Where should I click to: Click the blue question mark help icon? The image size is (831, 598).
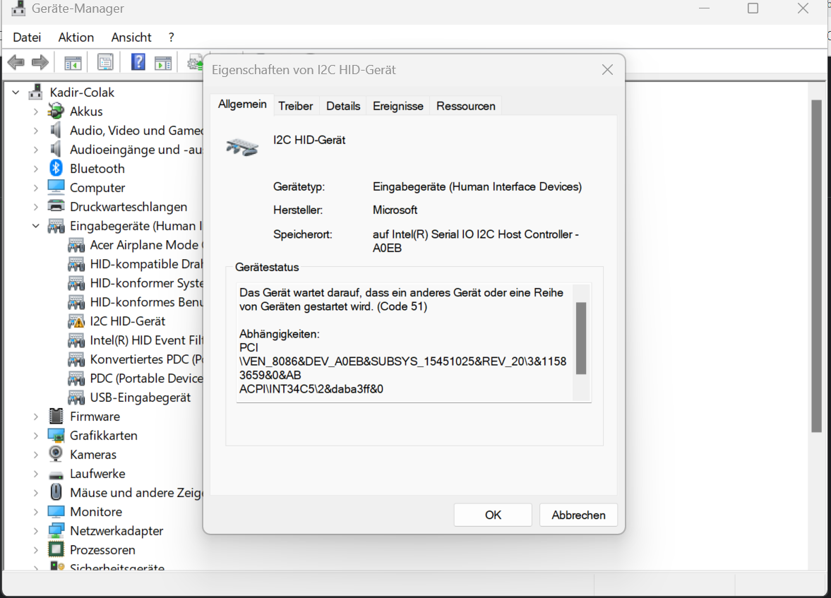coord(138,62)
